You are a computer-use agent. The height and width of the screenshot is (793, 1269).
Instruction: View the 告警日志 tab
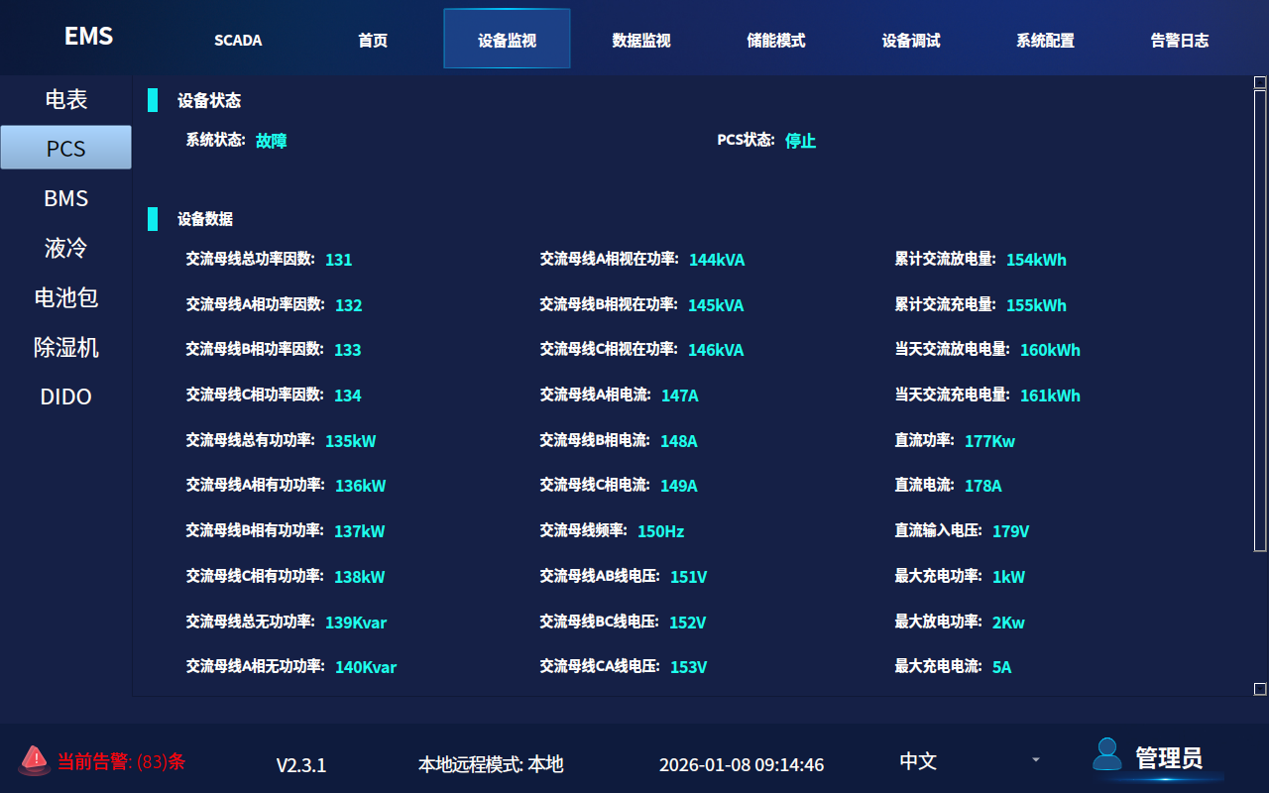point(1180,41)
